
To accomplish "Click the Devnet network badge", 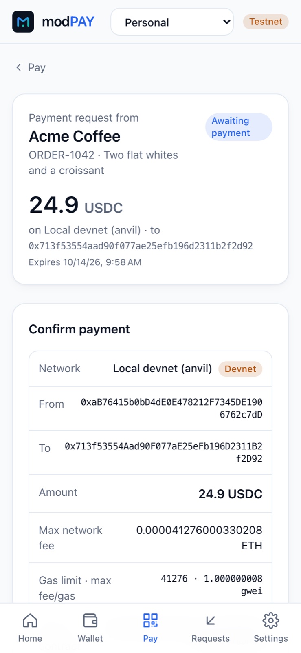I will (x=240, y=369).
